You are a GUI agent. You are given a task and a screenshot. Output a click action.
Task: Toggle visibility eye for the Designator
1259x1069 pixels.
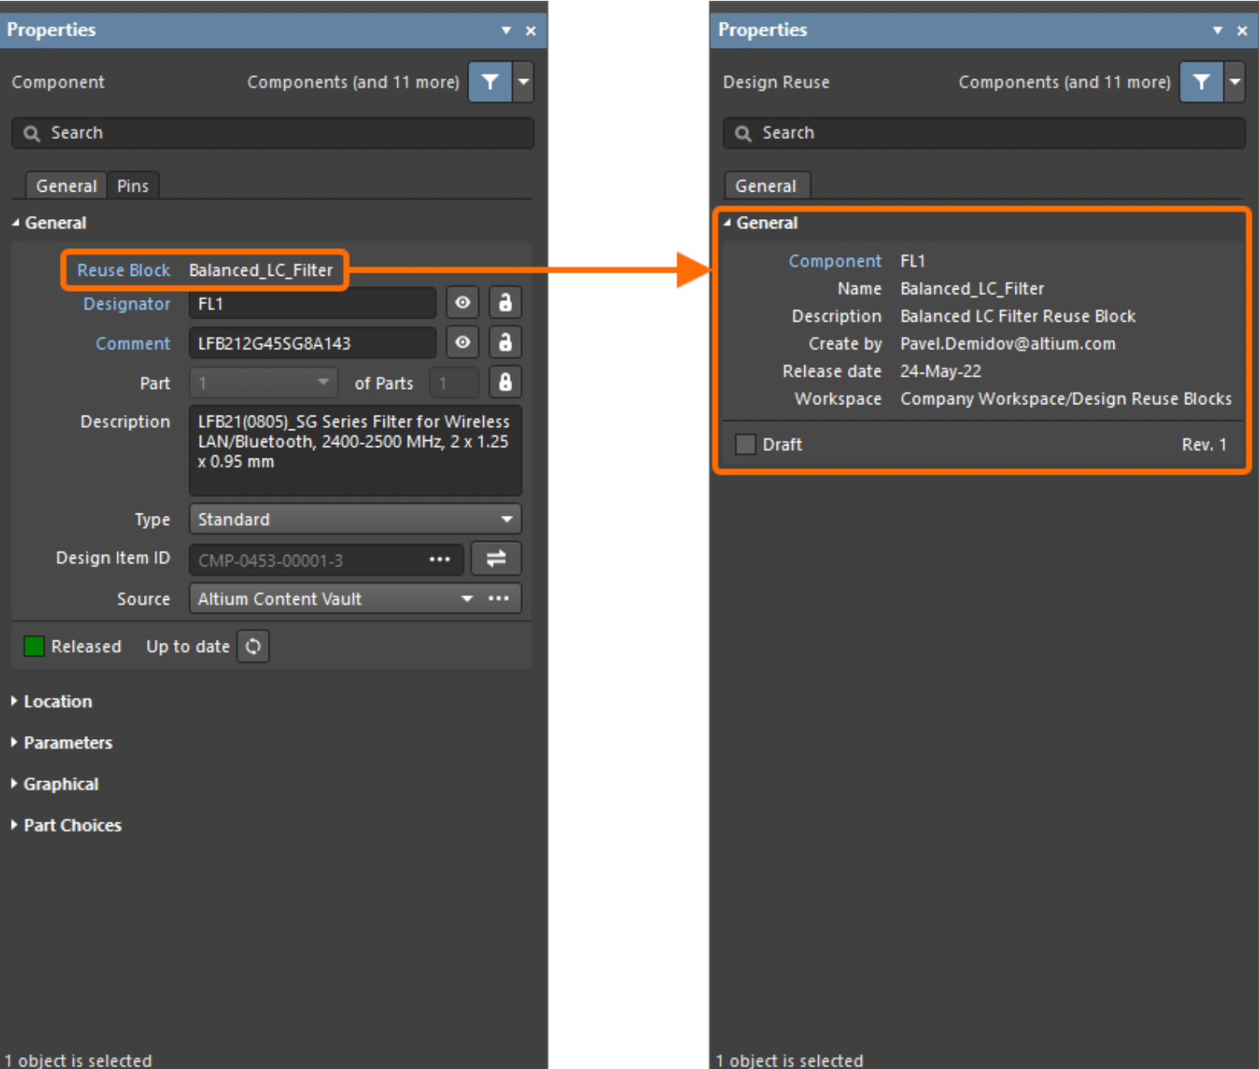click(462, 303)
